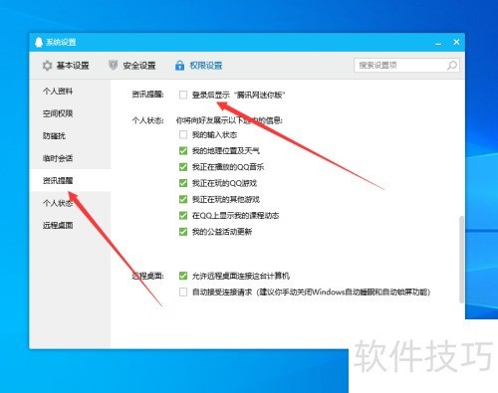
Task: Click the 安全设置 shield icon
Action: (114, 65)
